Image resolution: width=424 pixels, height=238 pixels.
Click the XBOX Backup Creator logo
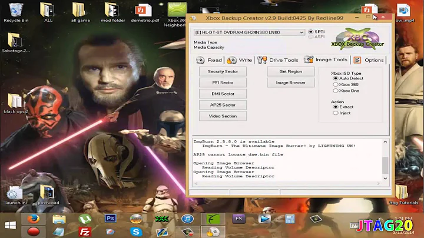click(x=357, y=39)
